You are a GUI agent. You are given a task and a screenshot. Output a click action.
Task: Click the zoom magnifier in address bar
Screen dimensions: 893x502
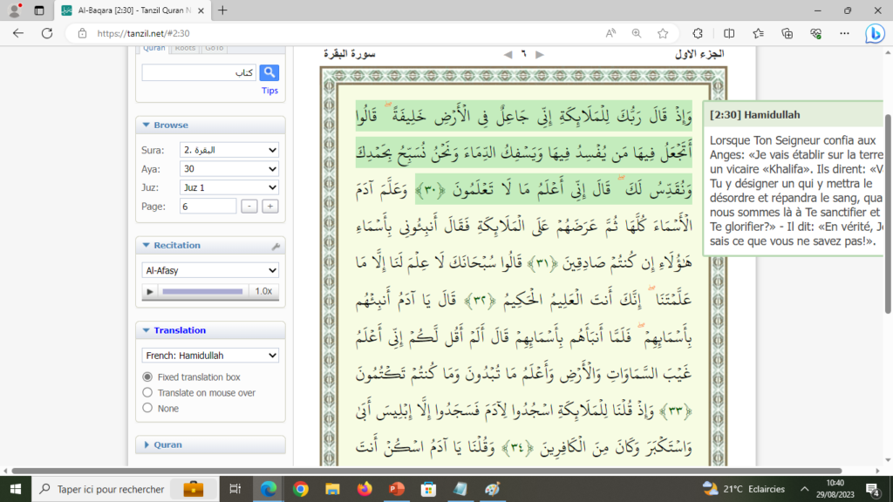click(636, 34)
